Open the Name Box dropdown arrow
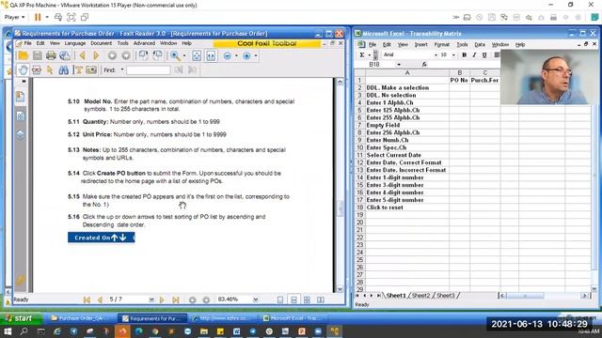The width and height of the screenshot is (602, 338). click(399, 65)
